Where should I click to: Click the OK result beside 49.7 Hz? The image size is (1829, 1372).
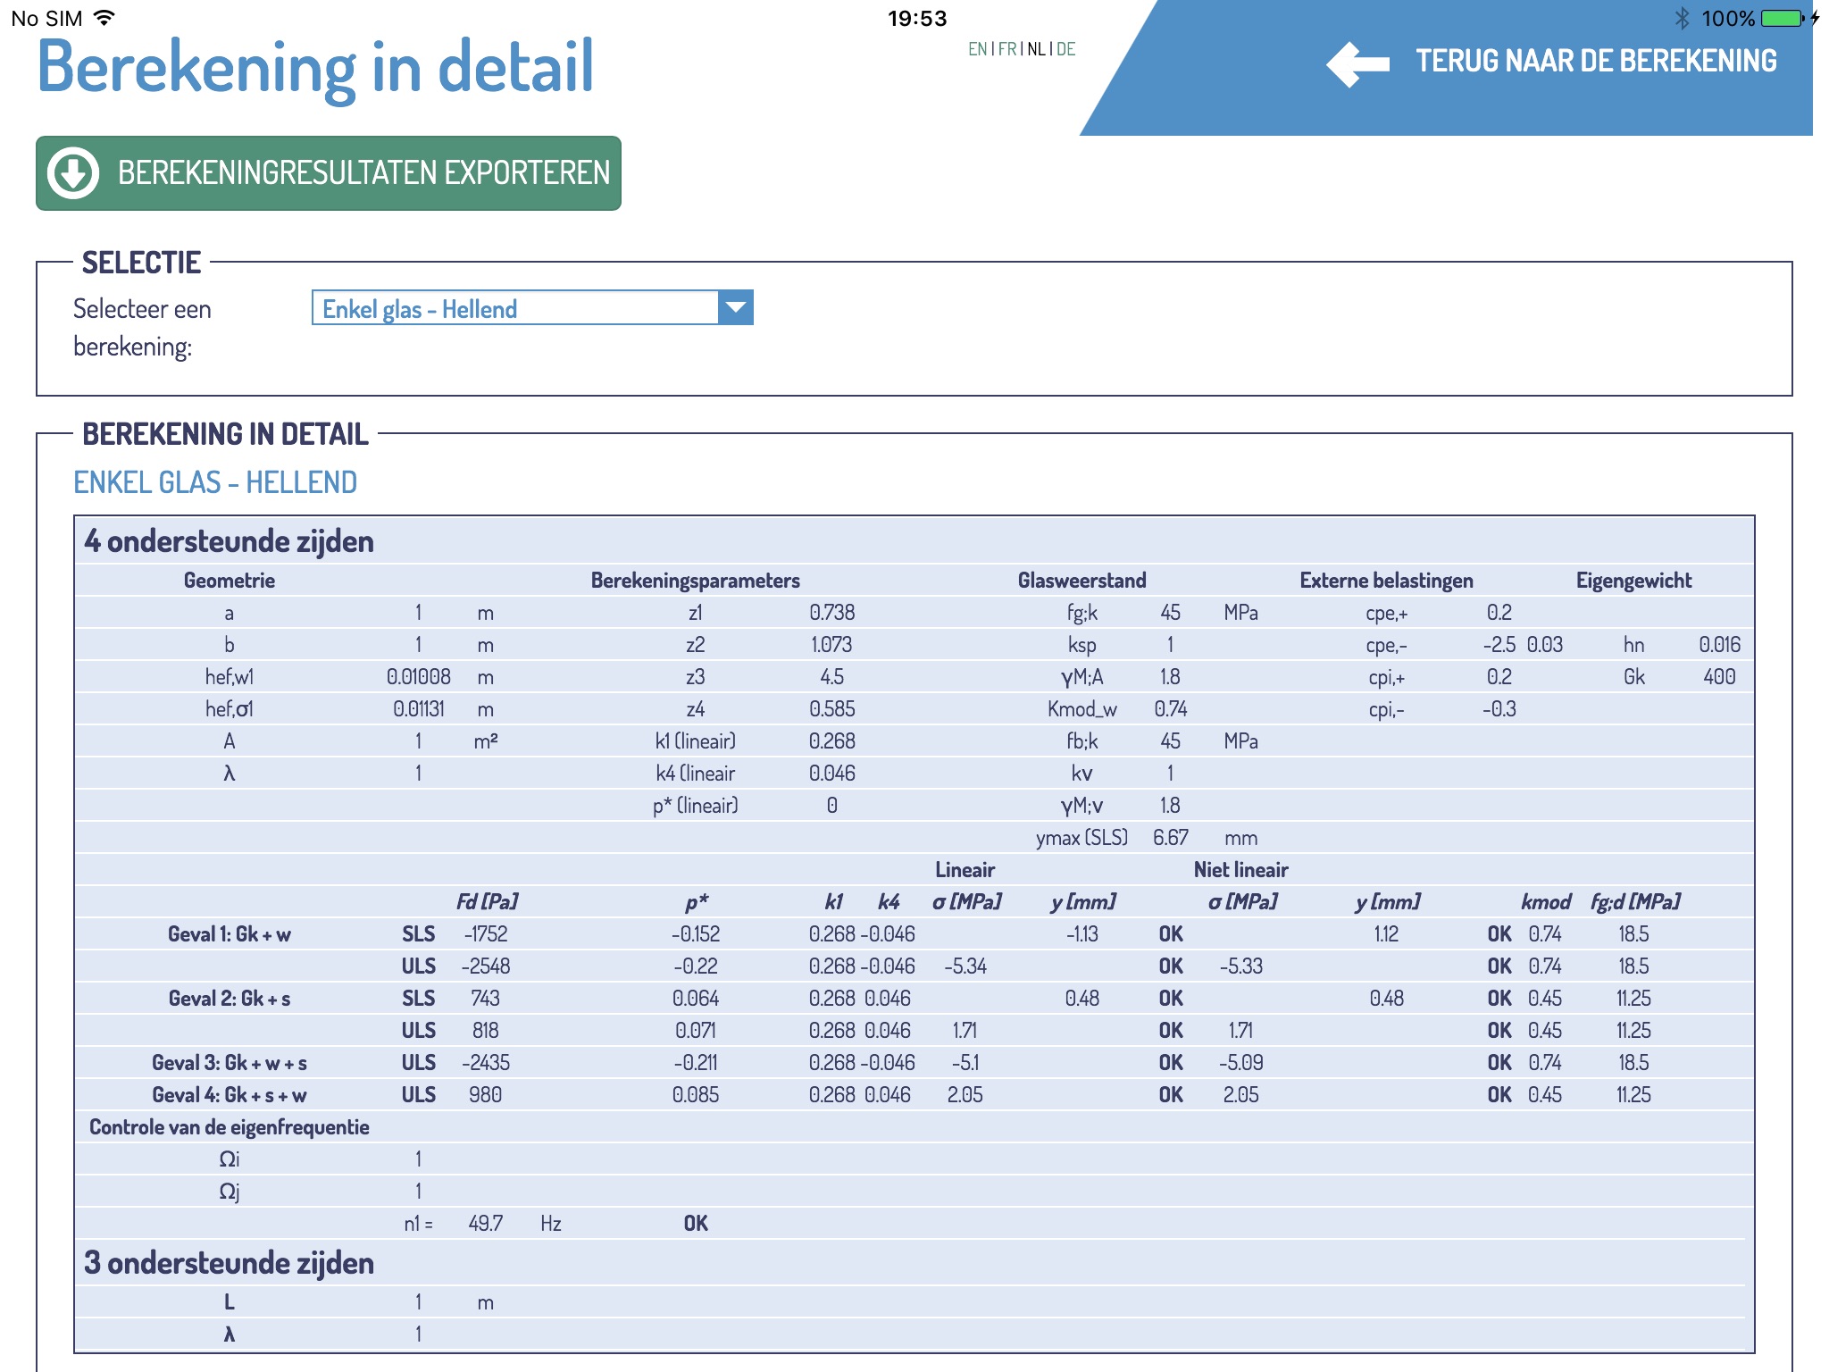pyautogui.click(x=696, y=1224)
